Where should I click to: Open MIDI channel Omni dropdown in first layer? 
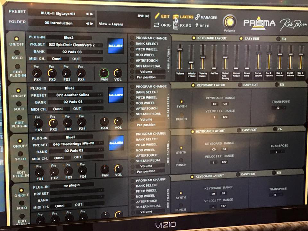pos(57,59)
